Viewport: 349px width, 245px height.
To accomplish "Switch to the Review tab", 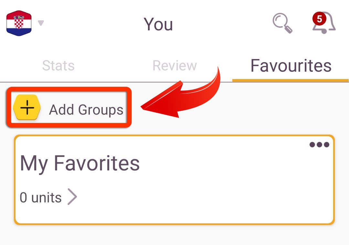I will coord(175,66).
